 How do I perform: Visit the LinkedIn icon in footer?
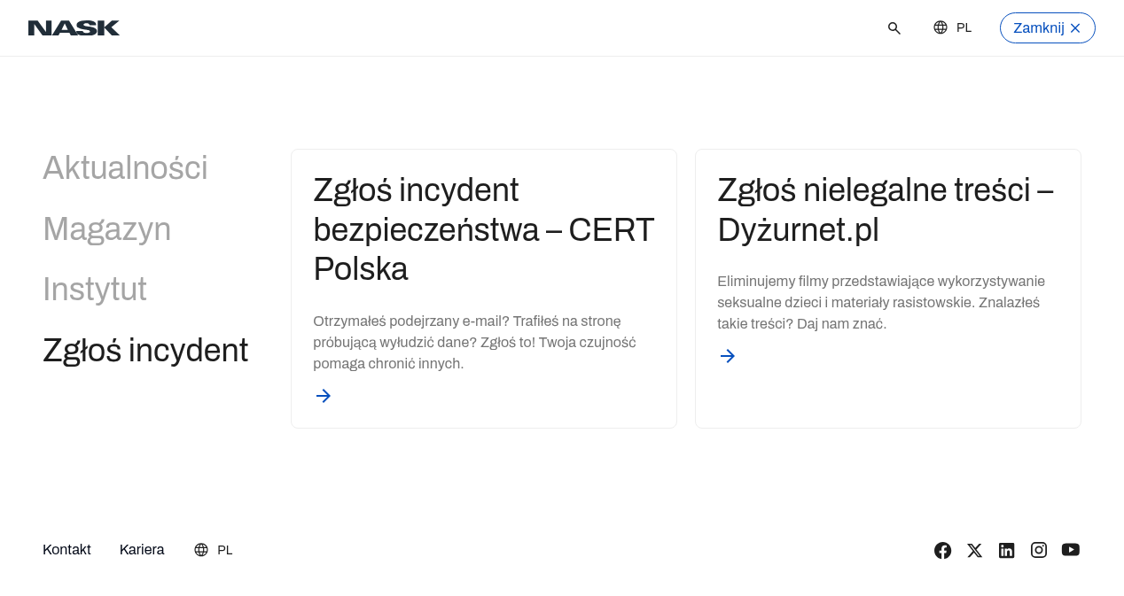pos(1007,550)
